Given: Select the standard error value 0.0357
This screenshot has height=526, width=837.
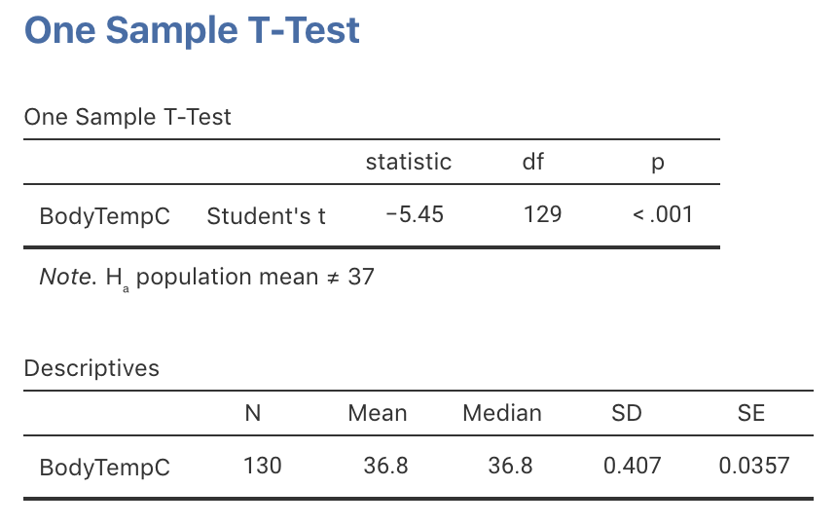Looking at the screenshot, I should click(753, 466).
